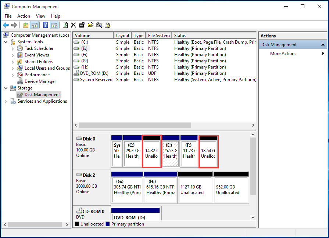Image resolution: width=329 pixels, height=238 pixels.
Task: Click the Forward arrow toolbar icon
Action: (14, 25)
